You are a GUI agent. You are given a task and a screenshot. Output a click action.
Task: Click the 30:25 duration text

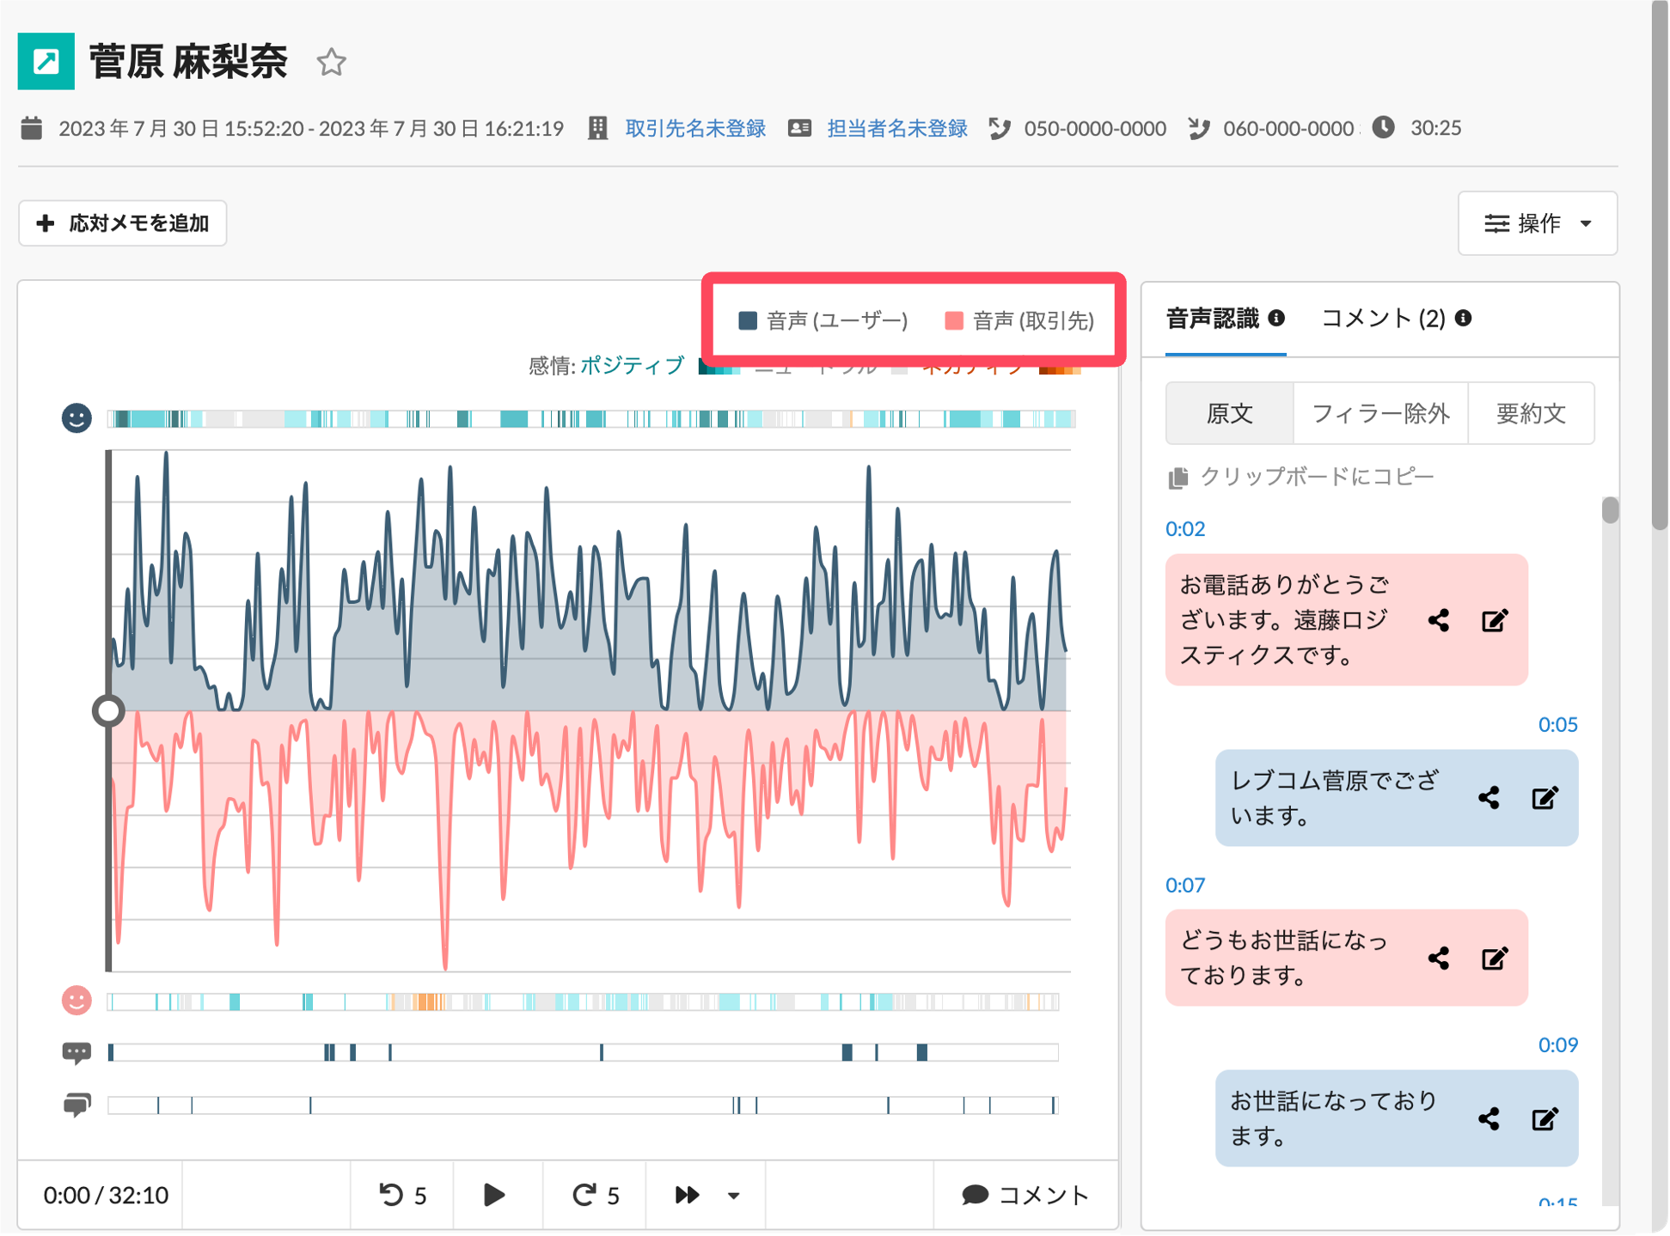click(x=1435, y=128)
